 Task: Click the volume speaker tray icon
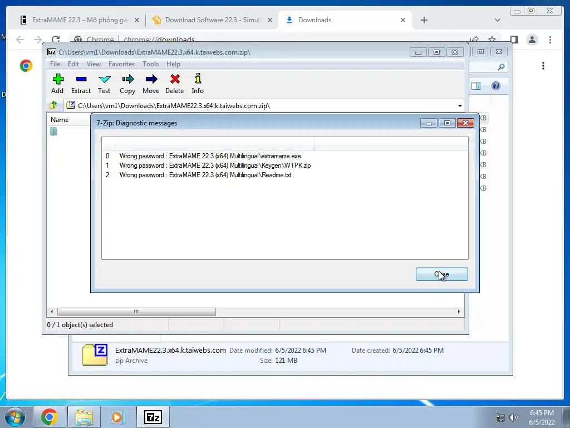coord(514,417)
